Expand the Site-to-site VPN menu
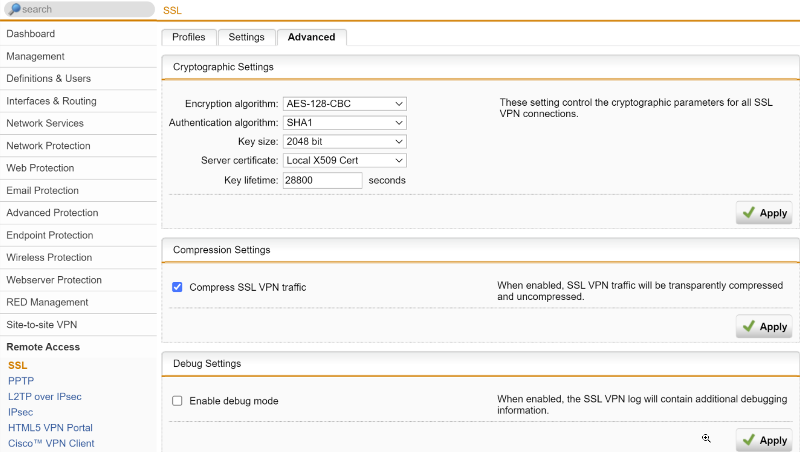 (x=42, y=325)
